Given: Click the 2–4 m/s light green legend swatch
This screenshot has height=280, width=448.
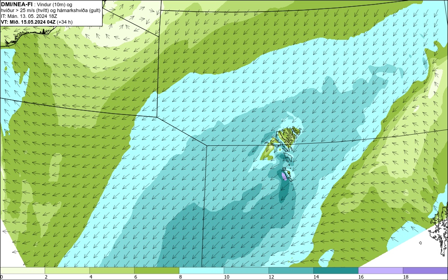Looking at the screenshot, I should click(x=67, y=270).
